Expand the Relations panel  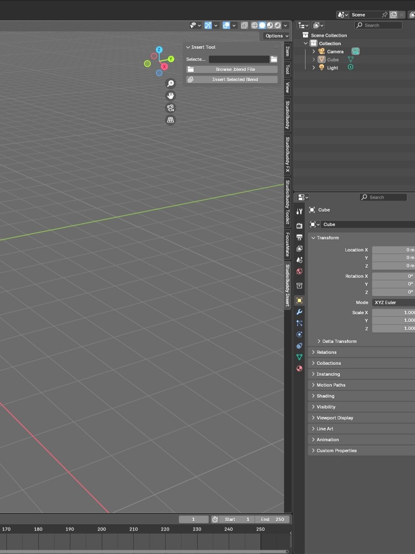[x=313, y=352]
